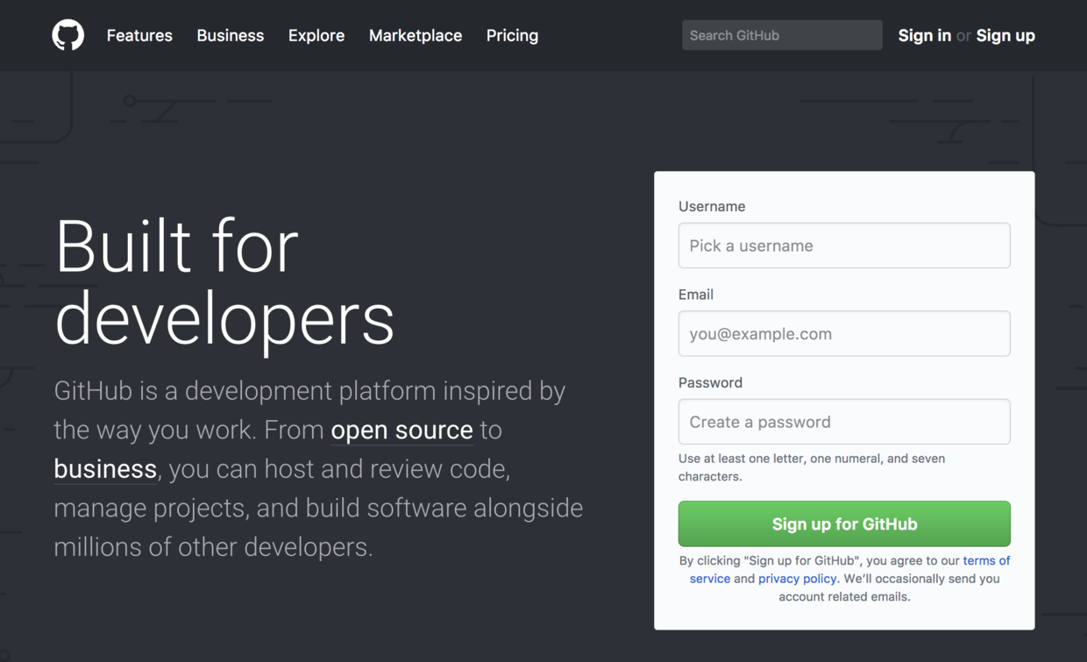Click the password requirements hint text

812,467
